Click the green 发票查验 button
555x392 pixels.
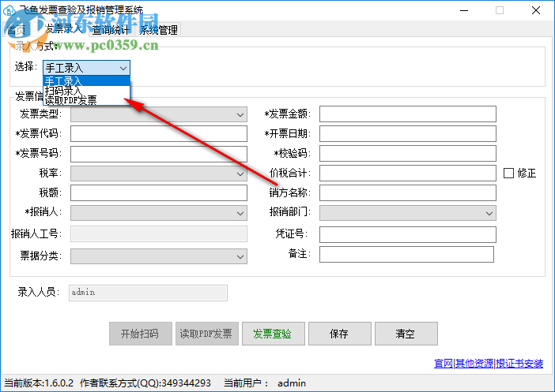[274, 334]
